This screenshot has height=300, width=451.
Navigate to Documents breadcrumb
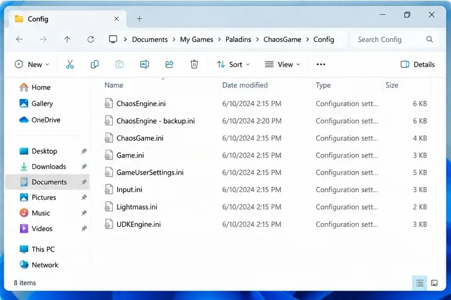click(x=150, y=39)
